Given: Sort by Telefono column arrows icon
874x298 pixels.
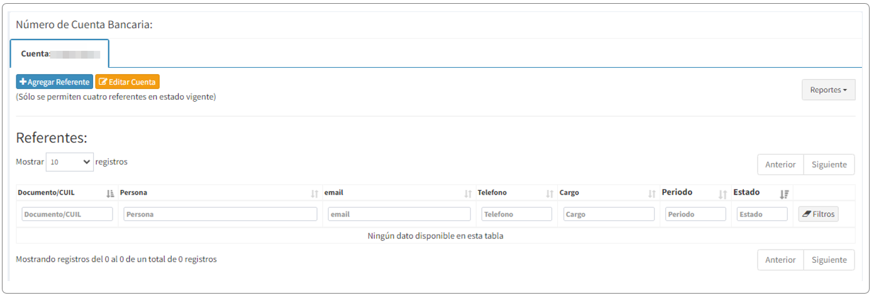Looking at the screenshot, I should (550, 194).
